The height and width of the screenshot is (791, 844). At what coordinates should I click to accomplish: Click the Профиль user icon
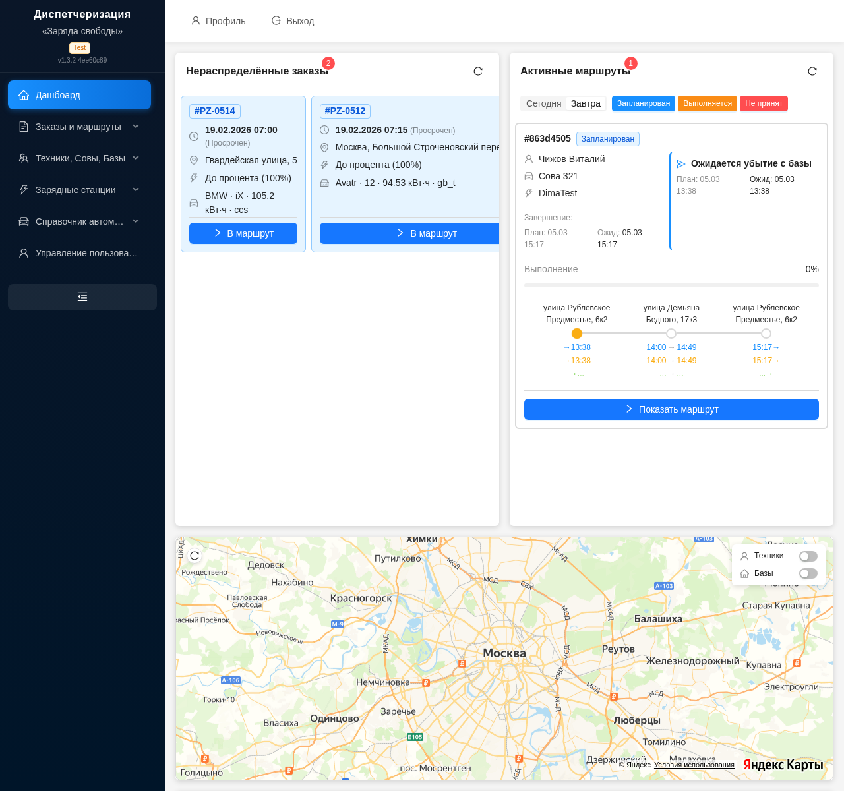tap(196, 21)
